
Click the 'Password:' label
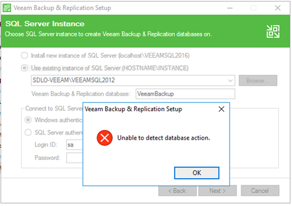tap(47, 158)
